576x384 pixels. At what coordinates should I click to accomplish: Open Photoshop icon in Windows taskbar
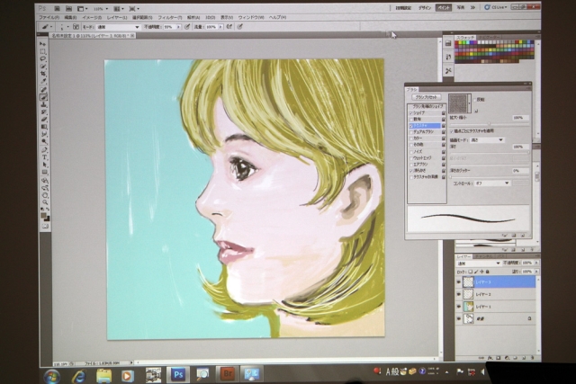coord(178,374)
